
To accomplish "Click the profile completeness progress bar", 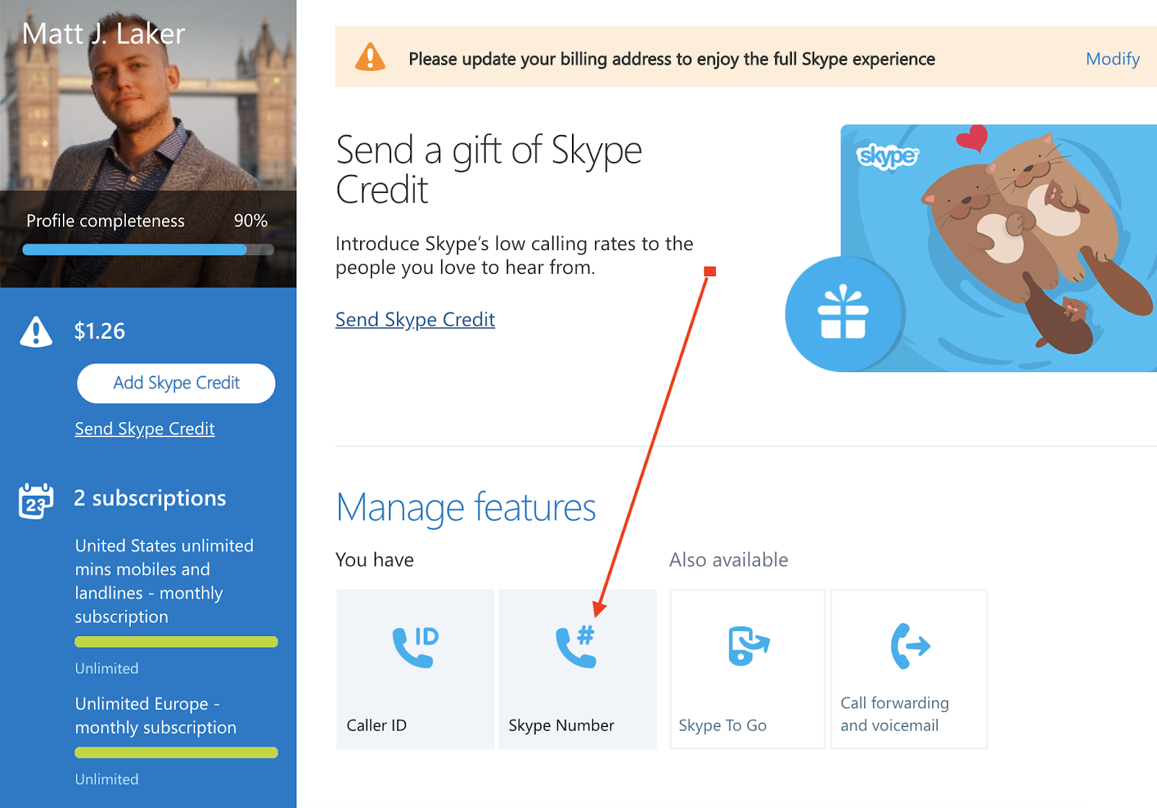I will [x=148, y=249].
